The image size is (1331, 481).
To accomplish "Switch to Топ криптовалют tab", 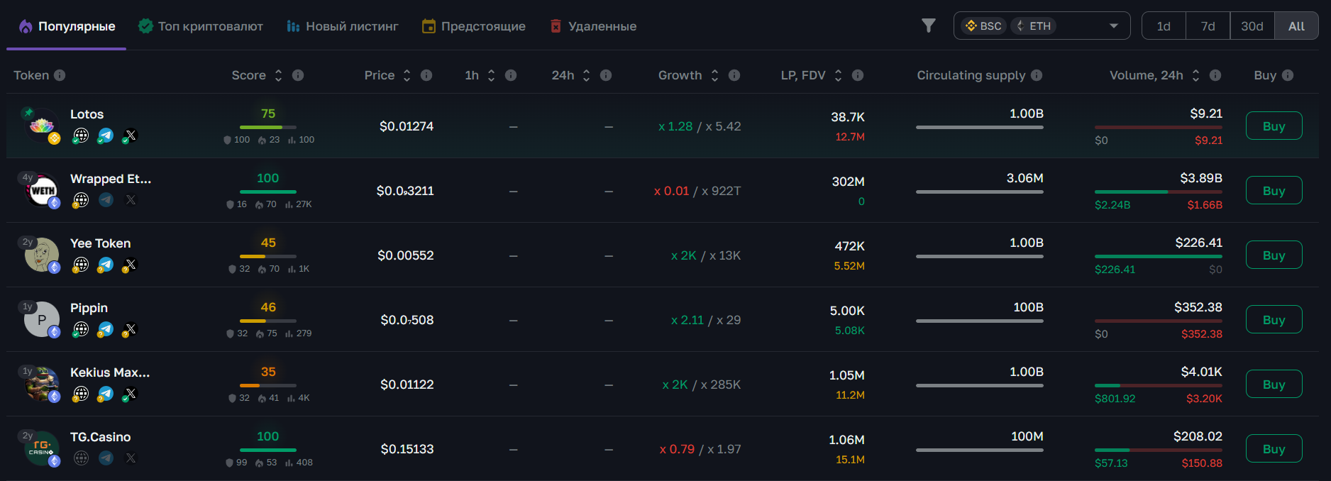I will coord(201,26).
